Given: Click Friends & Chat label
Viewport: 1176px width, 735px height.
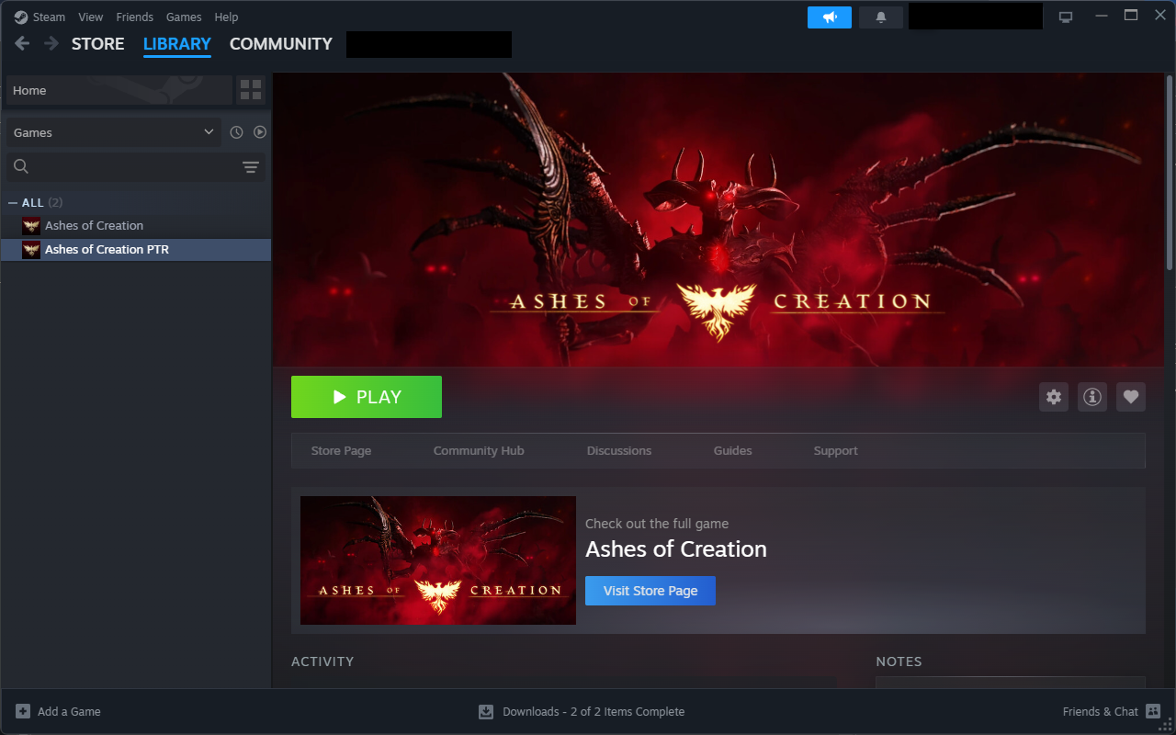Looking at the screenshot, I should point(1101,711).
